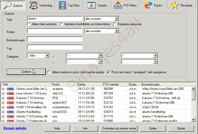Expand the Ubuntu Handleiding row
Viewport: 198px width, 134px height.
tap(3, 112)
